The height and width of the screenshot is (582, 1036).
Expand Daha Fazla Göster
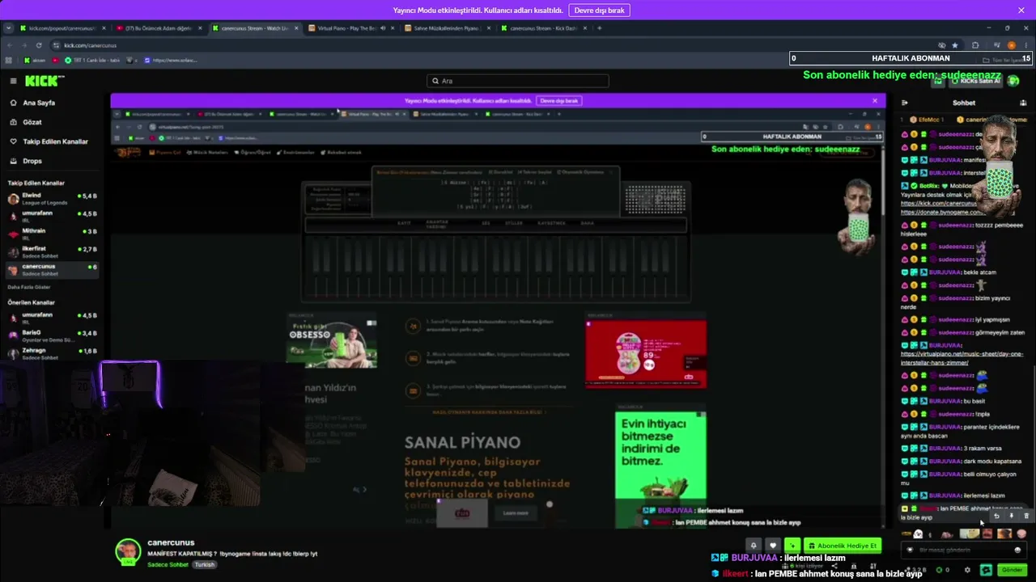[29, 287]
